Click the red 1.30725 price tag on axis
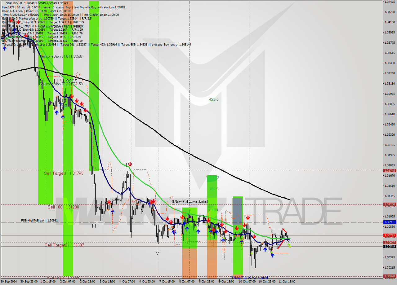 coord(390,235)
